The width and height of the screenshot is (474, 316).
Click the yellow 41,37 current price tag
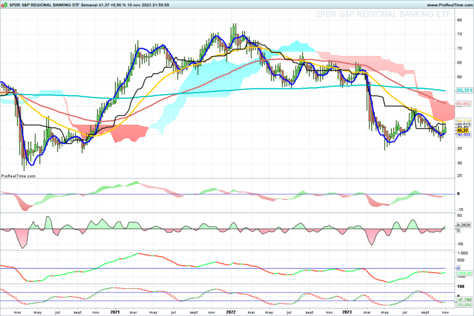[x=462, y=130]
